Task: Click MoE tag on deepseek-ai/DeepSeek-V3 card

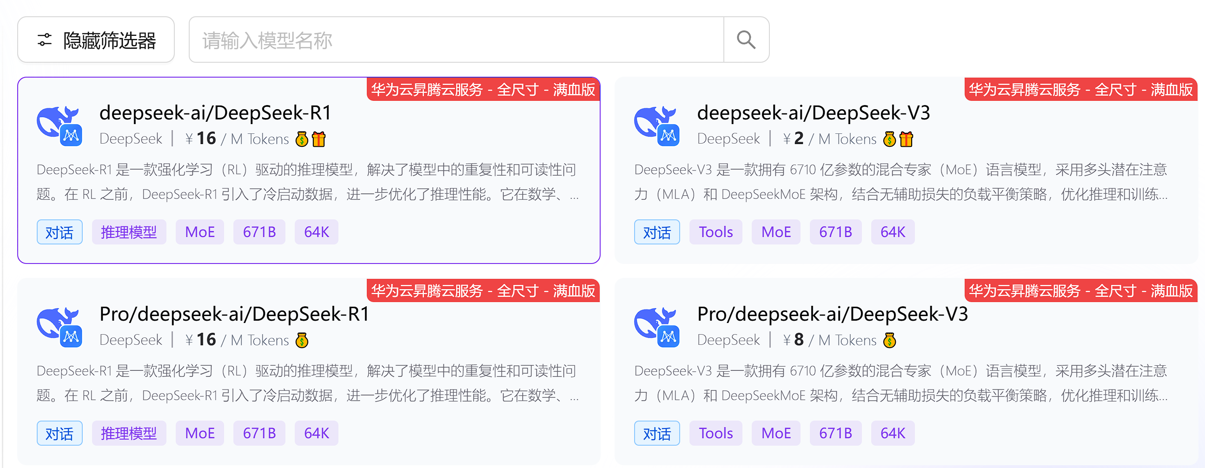Action: coord(776,232)
